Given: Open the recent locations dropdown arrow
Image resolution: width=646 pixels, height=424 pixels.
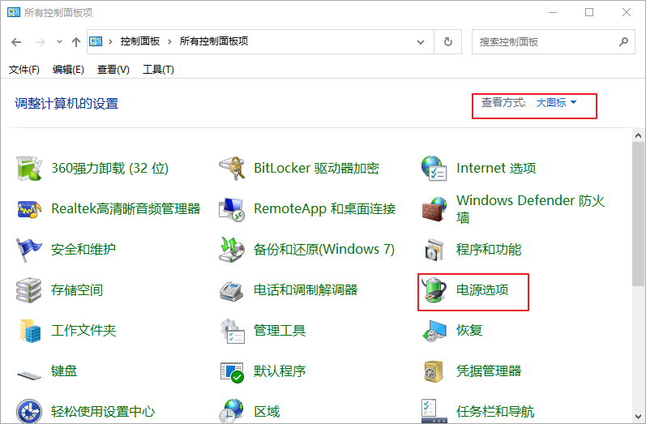Looking at the screenshot, I should coord(59,41).
